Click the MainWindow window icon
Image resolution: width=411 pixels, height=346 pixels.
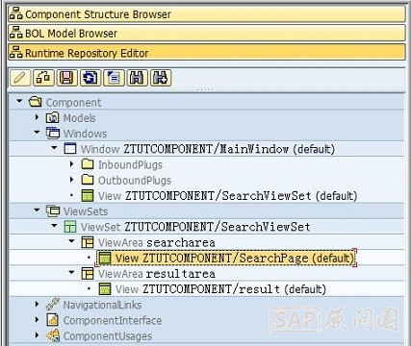[70, 148]
